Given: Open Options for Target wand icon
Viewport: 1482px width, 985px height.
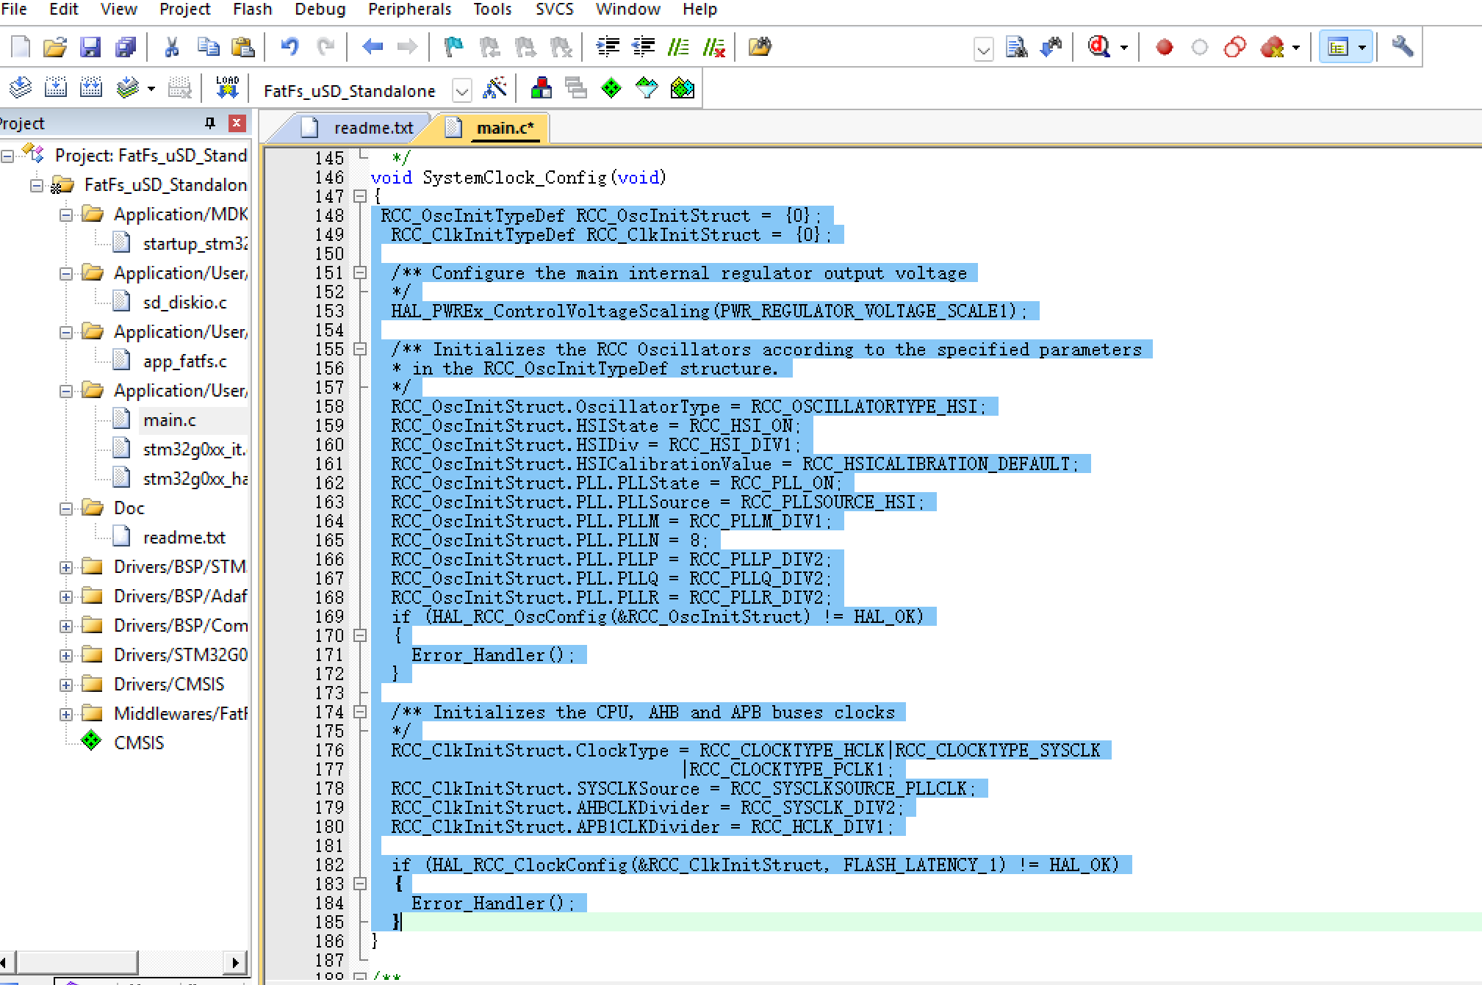Looking at the screenshot, I should click(494, 89).
